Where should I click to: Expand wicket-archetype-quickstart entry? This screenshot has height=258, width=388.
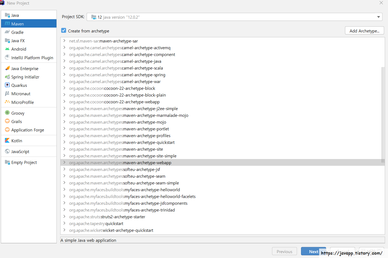pyautogui.click(x=64, y=230)
